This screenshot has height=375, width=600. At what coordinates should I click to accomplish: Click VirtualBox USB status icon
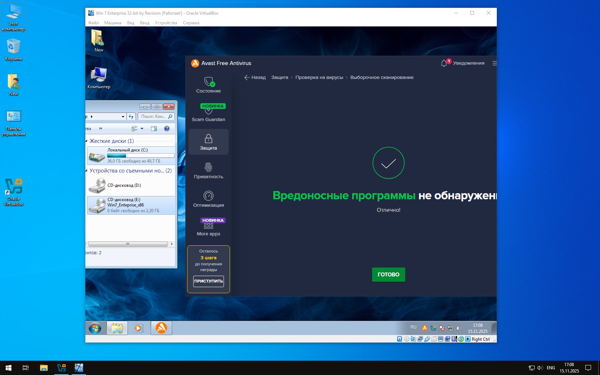coord(427,339)
